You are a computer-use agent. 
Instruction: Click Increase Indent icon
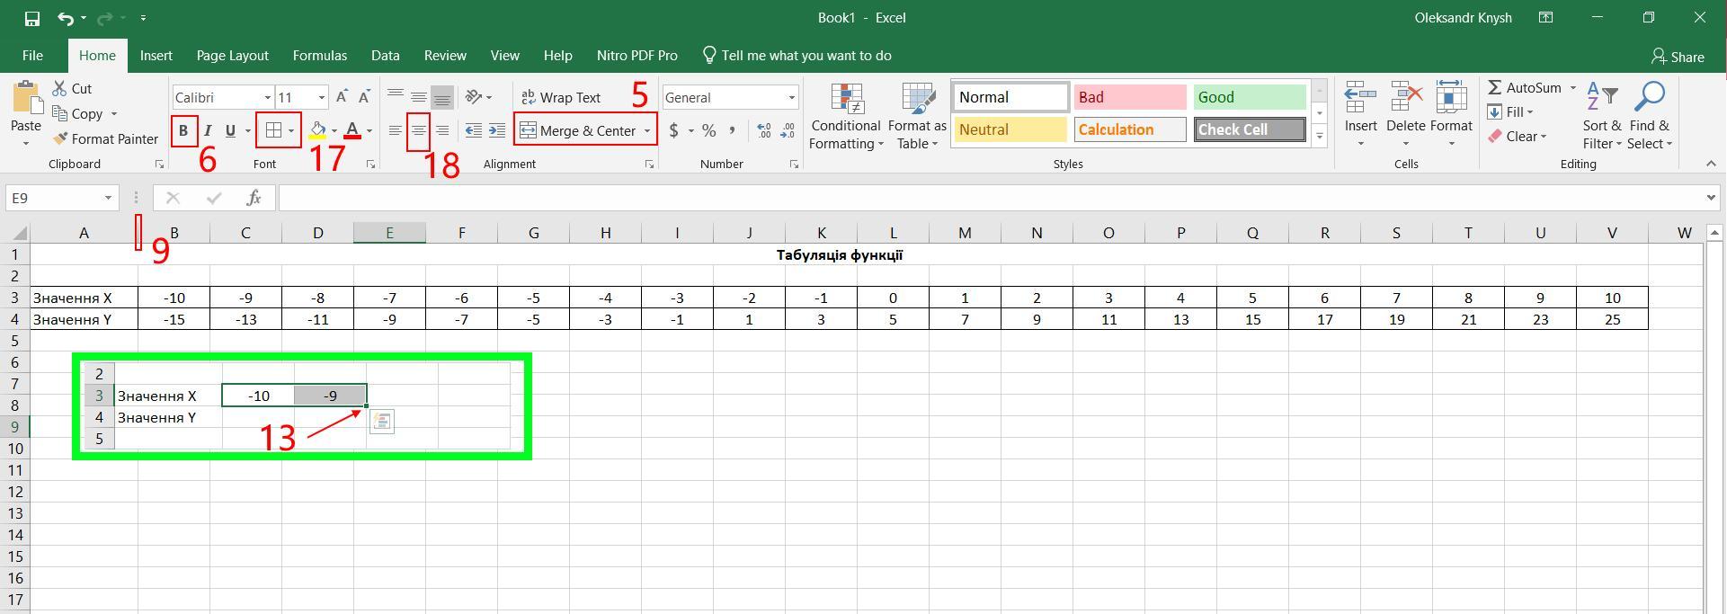click(496, 130)
